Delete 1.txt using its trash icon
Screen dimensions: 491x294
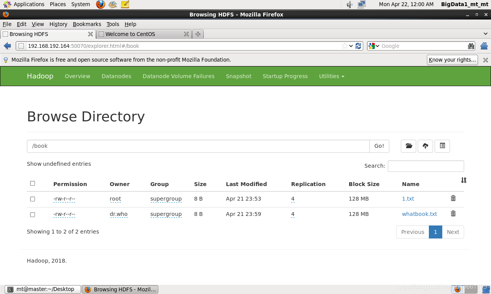pyautogui.click(x=453, y=198)
